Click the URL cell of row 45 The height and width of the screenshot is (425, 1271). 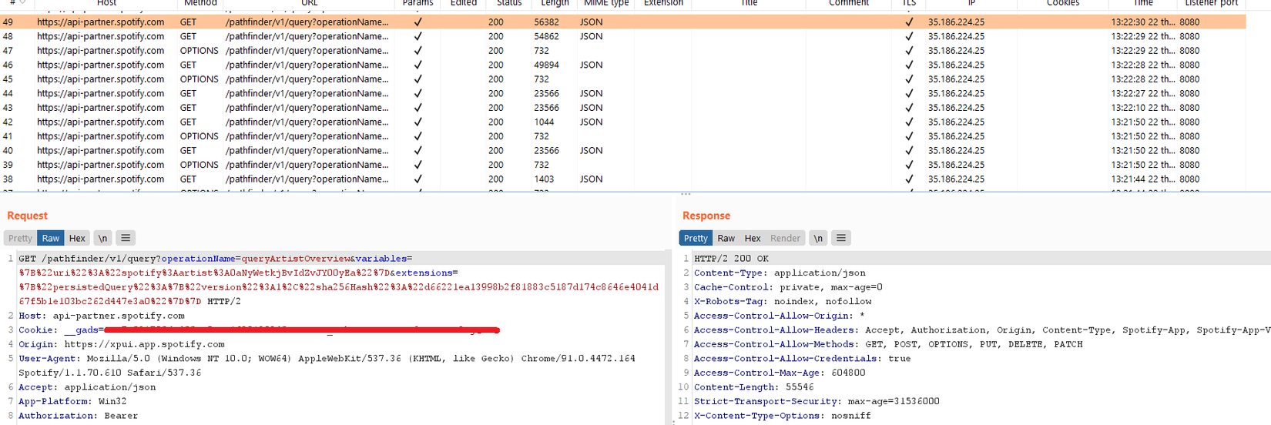click(x=307, y=79)
